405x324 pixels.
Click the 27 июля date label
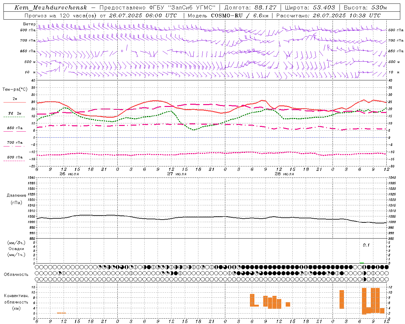(x=177, y=174)
